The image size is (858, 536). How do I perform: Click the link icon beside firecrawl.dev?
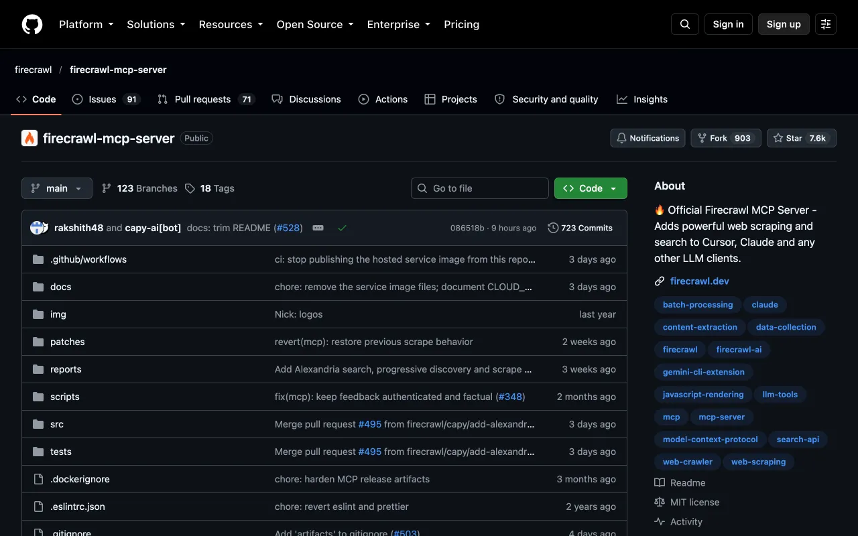click(x=660, y=281)
